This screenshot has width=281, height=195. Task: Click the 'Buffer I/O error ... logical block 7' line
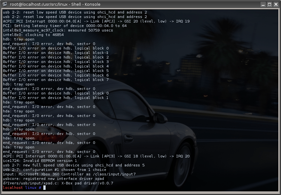(56, 80)
